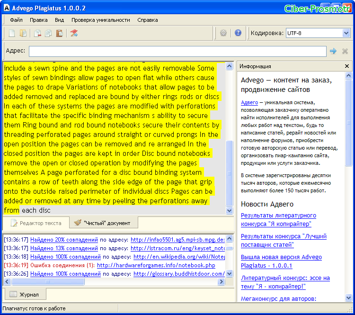Open the istracom.ru keyset URL link
Viewport: 355px width, 315px height.
(177, 248)
